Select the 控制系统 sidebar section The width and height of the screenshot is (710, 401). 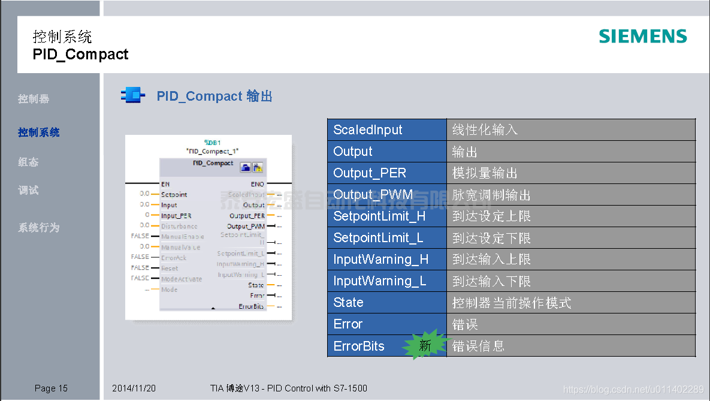[39, 132]
